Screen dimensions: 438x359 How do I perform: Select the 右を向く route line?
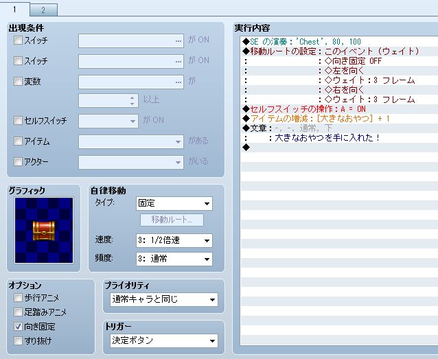click(x=339, y=90)
